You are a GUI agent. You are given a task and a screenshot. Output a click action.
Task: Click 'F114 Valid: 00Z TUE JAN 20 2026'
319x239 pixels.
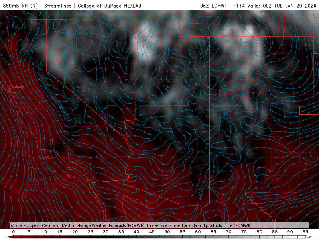(275, 6)
